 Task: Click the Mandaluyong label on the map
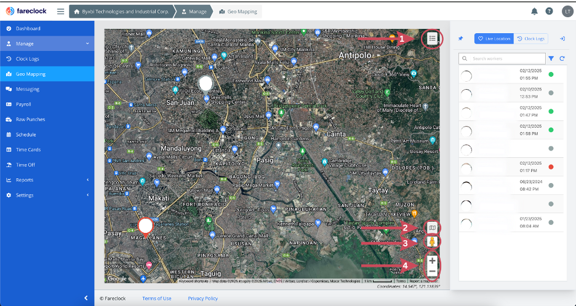181,149
